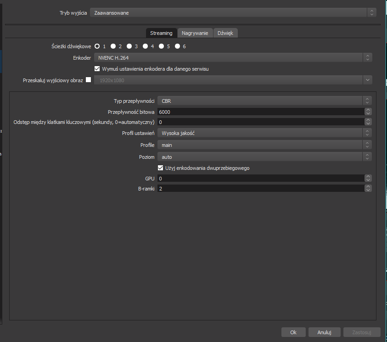
Task: Click the Przepływność bitowa value field
Action: pos(259,112)
